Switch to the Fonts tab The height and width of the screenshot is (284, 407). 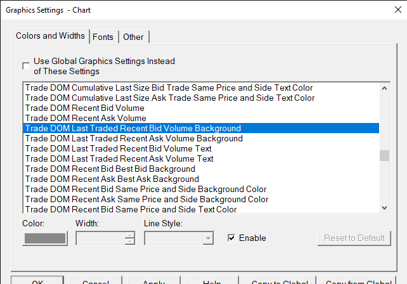[x=103, y=37]
